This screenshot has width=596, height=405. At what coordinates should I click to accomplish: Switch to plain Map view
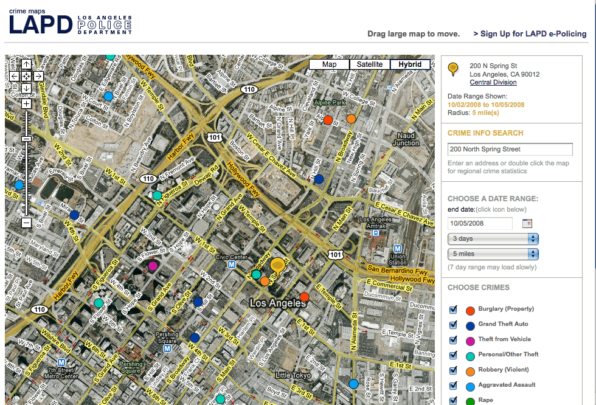pos(329,64)
